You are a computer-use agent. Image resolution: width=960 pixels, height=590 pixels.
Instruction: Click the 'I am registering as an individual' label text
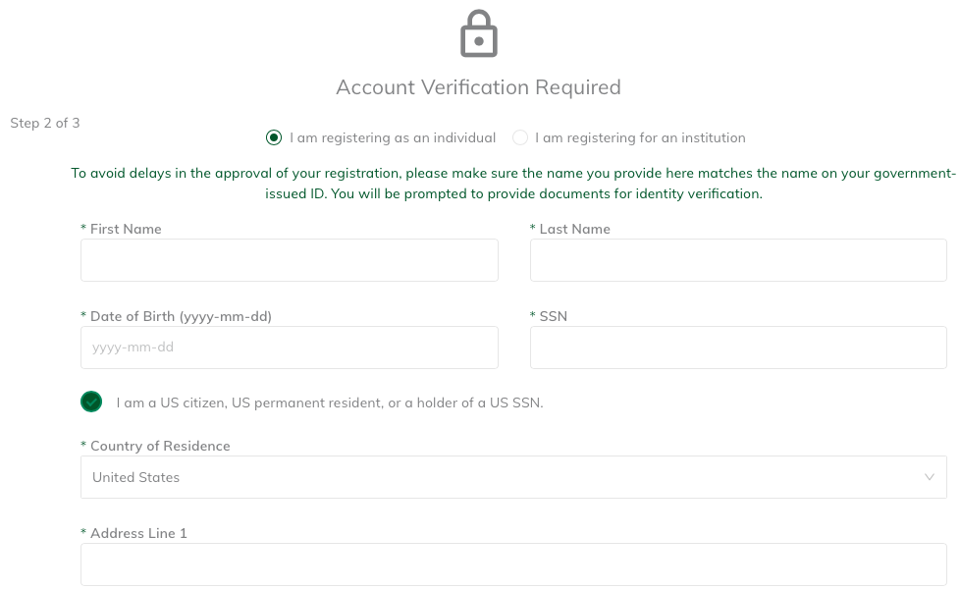click(393, 137)
